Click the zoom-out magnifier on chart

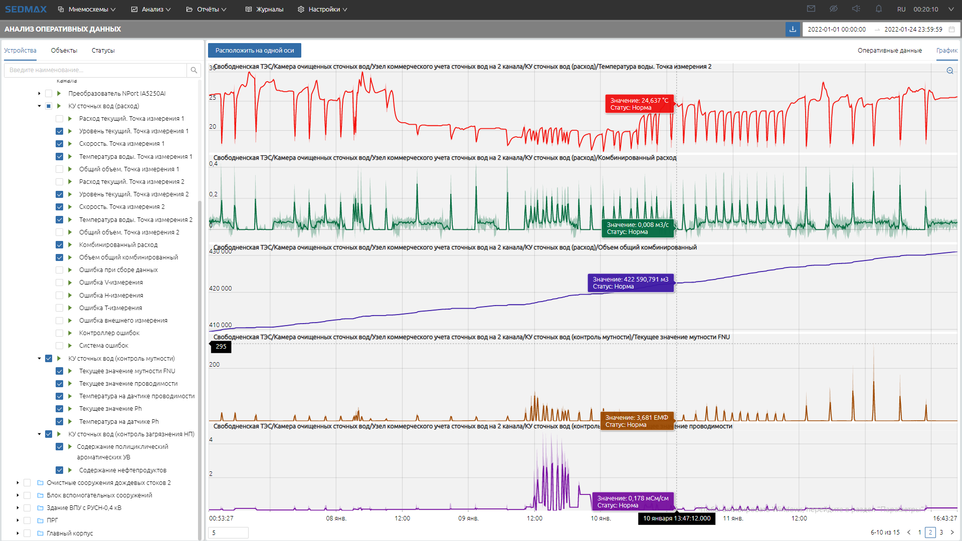tap(949, 71)
